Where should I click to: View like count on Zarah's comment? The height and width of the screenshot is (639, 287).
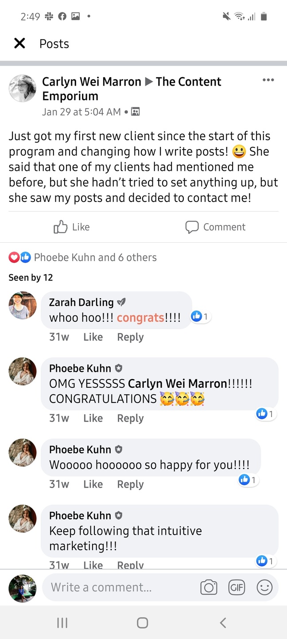point(201,317)
